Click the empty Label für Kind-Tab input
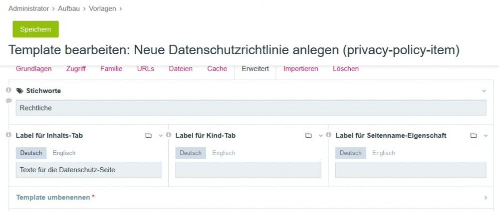 point(248,170)
